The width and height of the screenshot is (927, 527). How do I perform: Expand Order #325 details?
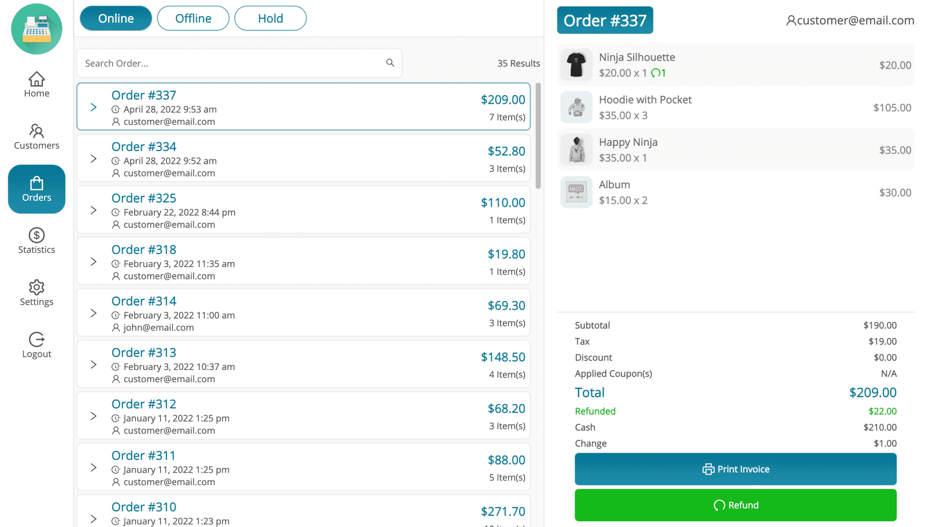(x=94, y=210)
